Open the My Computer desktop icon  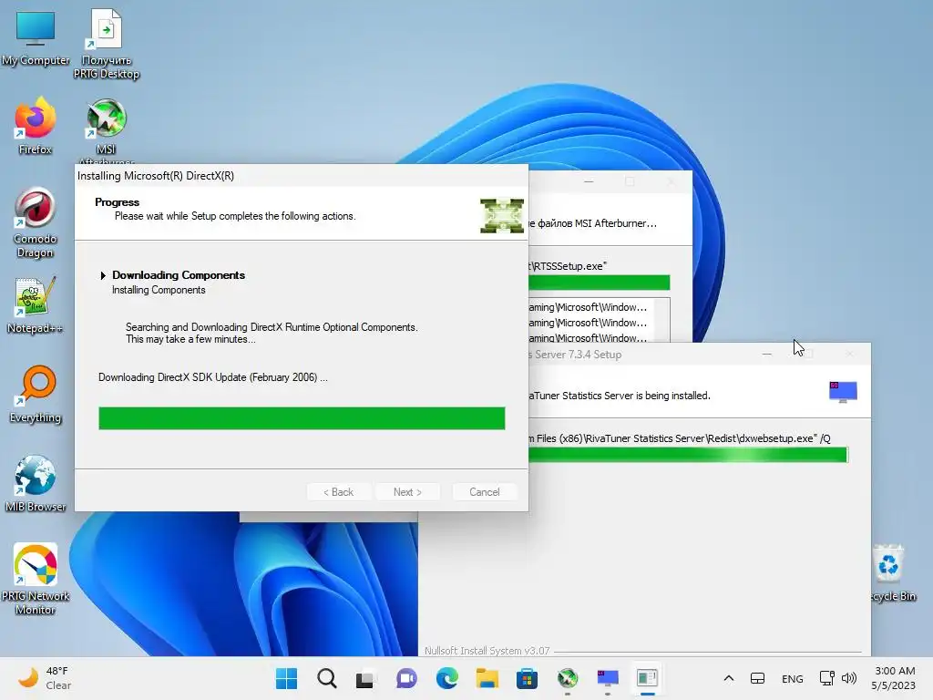[x=36, y=36]
